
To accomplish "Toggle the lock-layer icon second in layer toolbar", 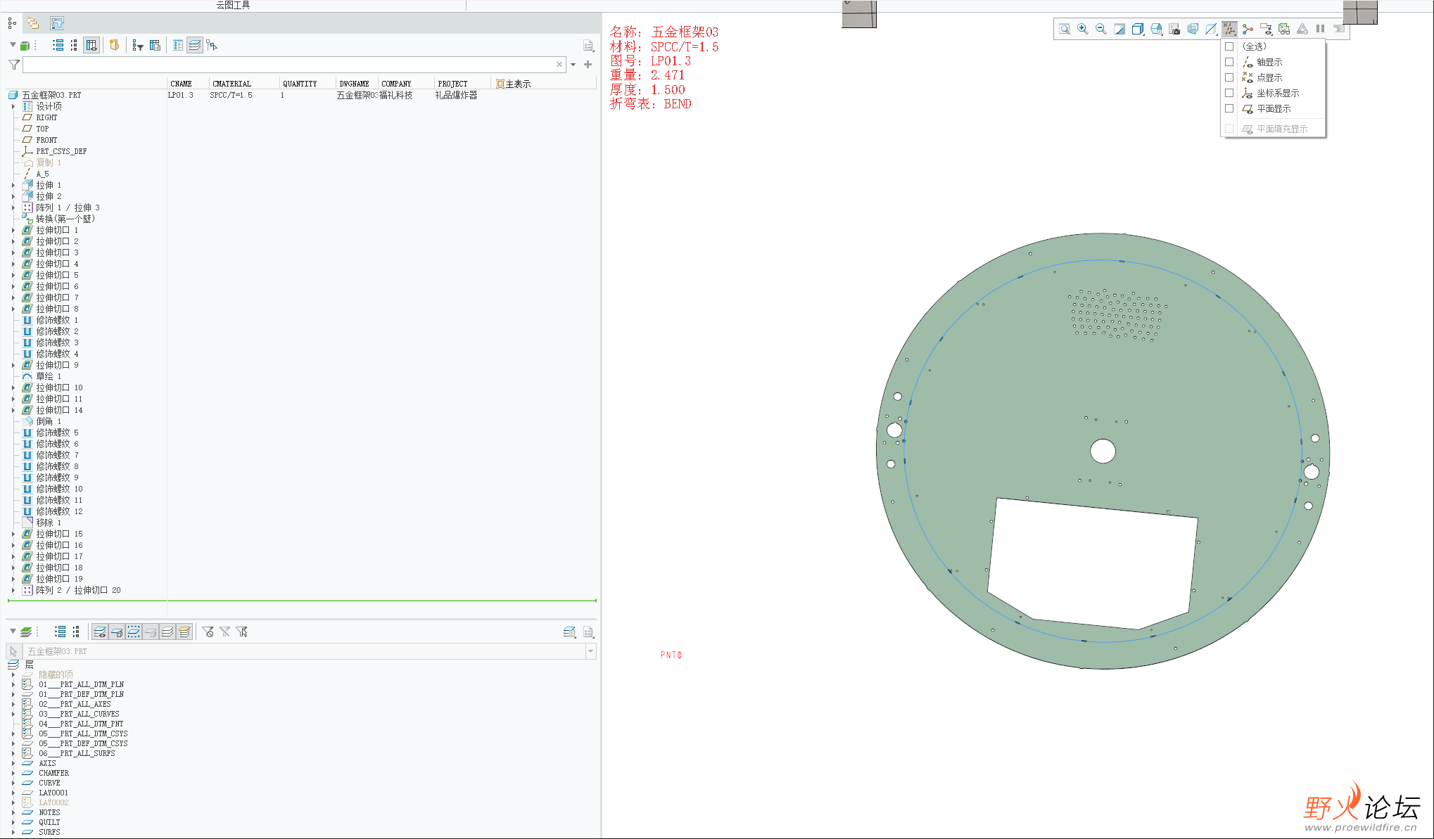I will 117,632.
